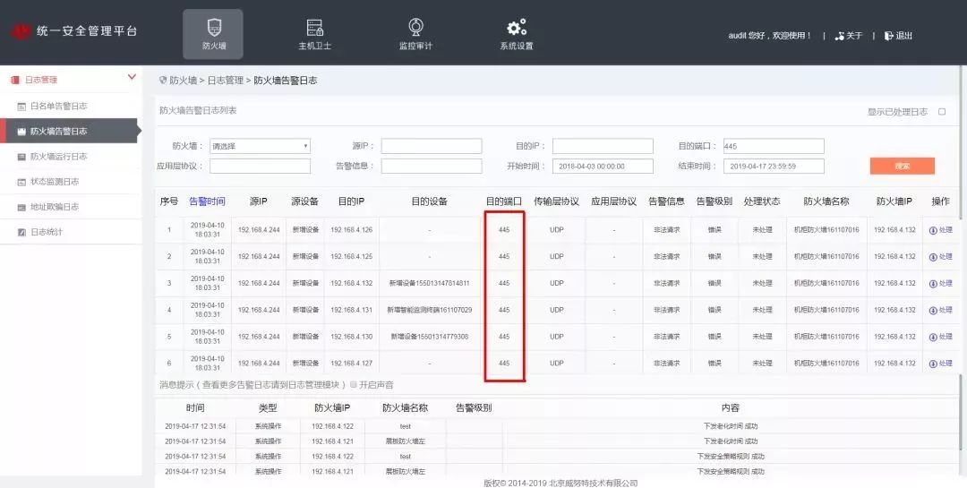
Task: Open the 监控审计 monitoring audit module icon
Action: point(415,27)
